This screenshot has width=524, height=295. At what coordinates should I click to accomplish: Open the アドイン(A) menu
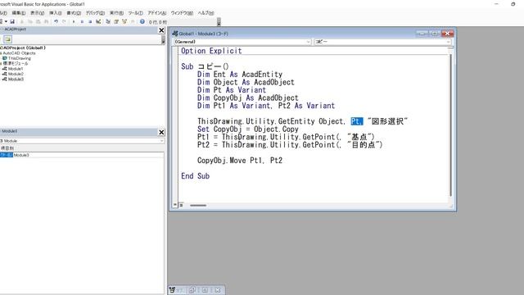(156, 13)
